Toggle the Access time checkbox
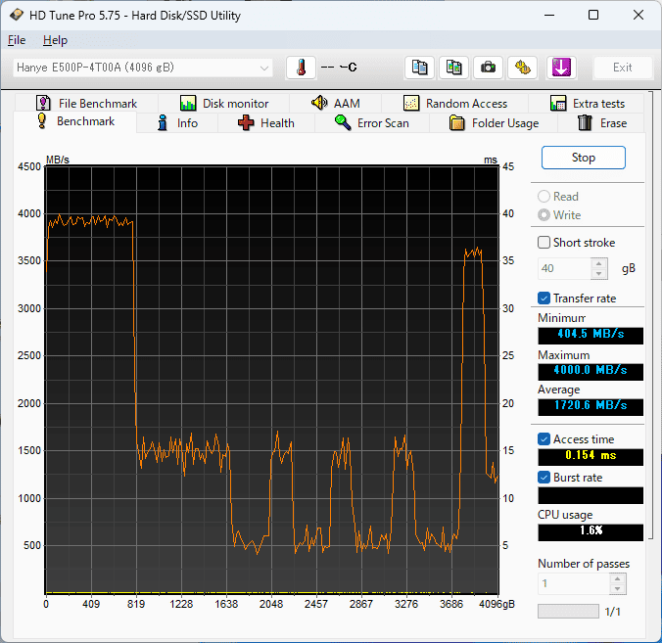662x643 pixels. click(x=544, y=439)
